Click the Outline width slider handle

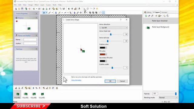pyautogui.click(x=112, y=68)
